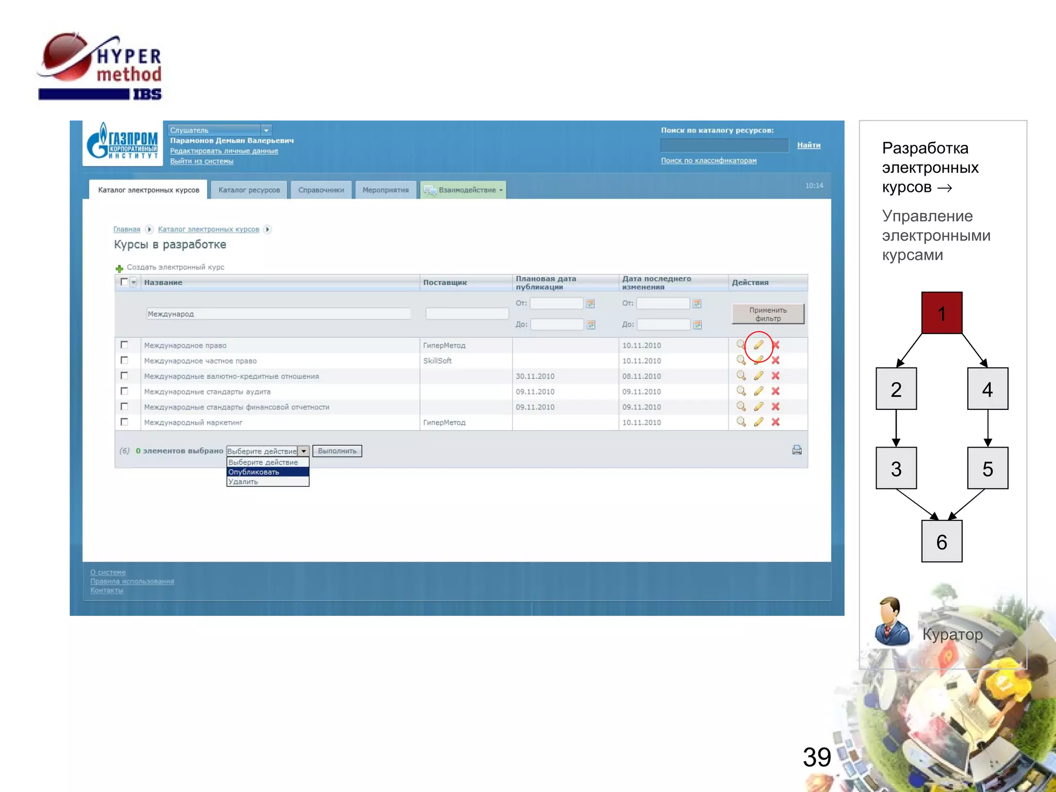The width and height of the screenshot is (1056, 792).
Task: Click green plus to create electronic course
Action: [x=119, y=268]
